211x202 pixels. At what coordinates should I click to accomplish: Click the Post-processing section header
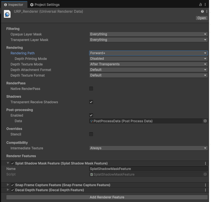tap(19, 110)
